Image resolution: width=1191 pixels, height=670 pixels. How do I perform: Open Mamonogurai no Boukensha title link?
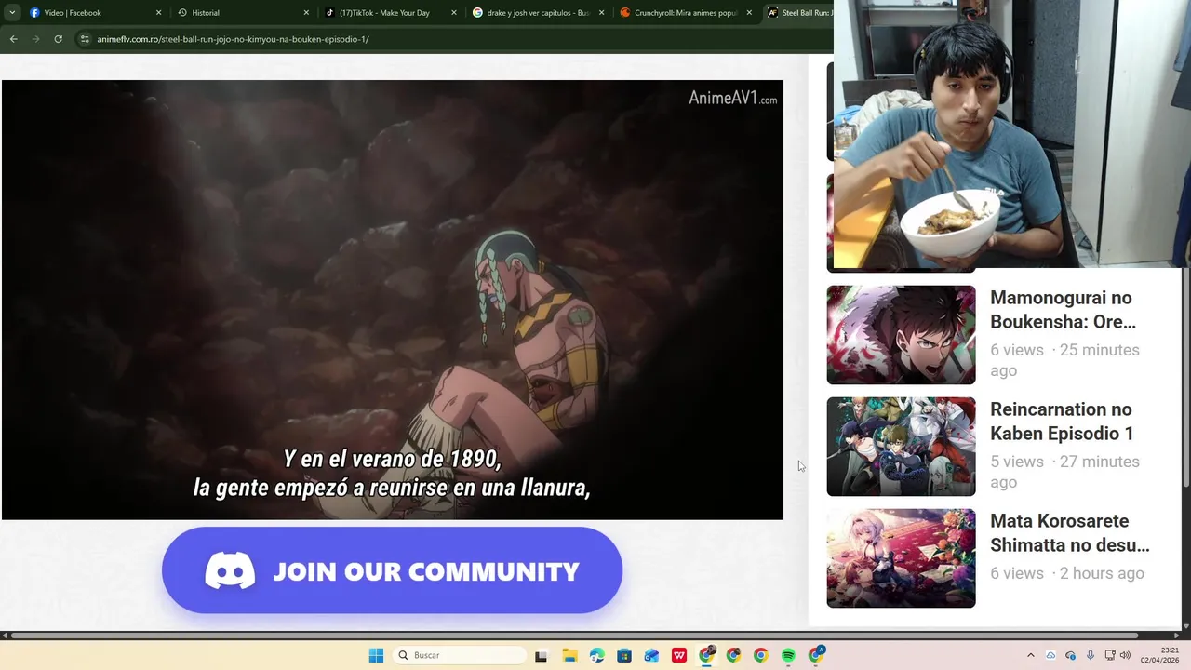click(1063, 310)
